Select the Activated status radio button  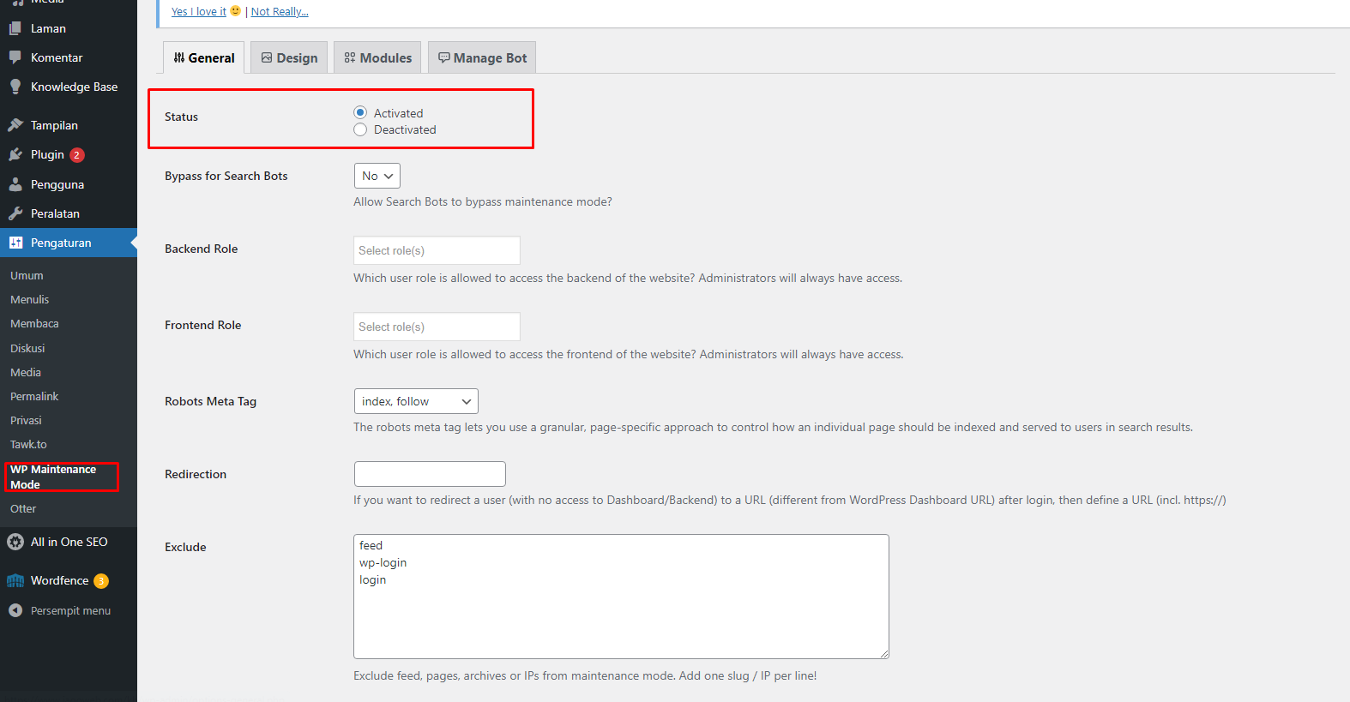pyautogui.click(x=360, y=112)
